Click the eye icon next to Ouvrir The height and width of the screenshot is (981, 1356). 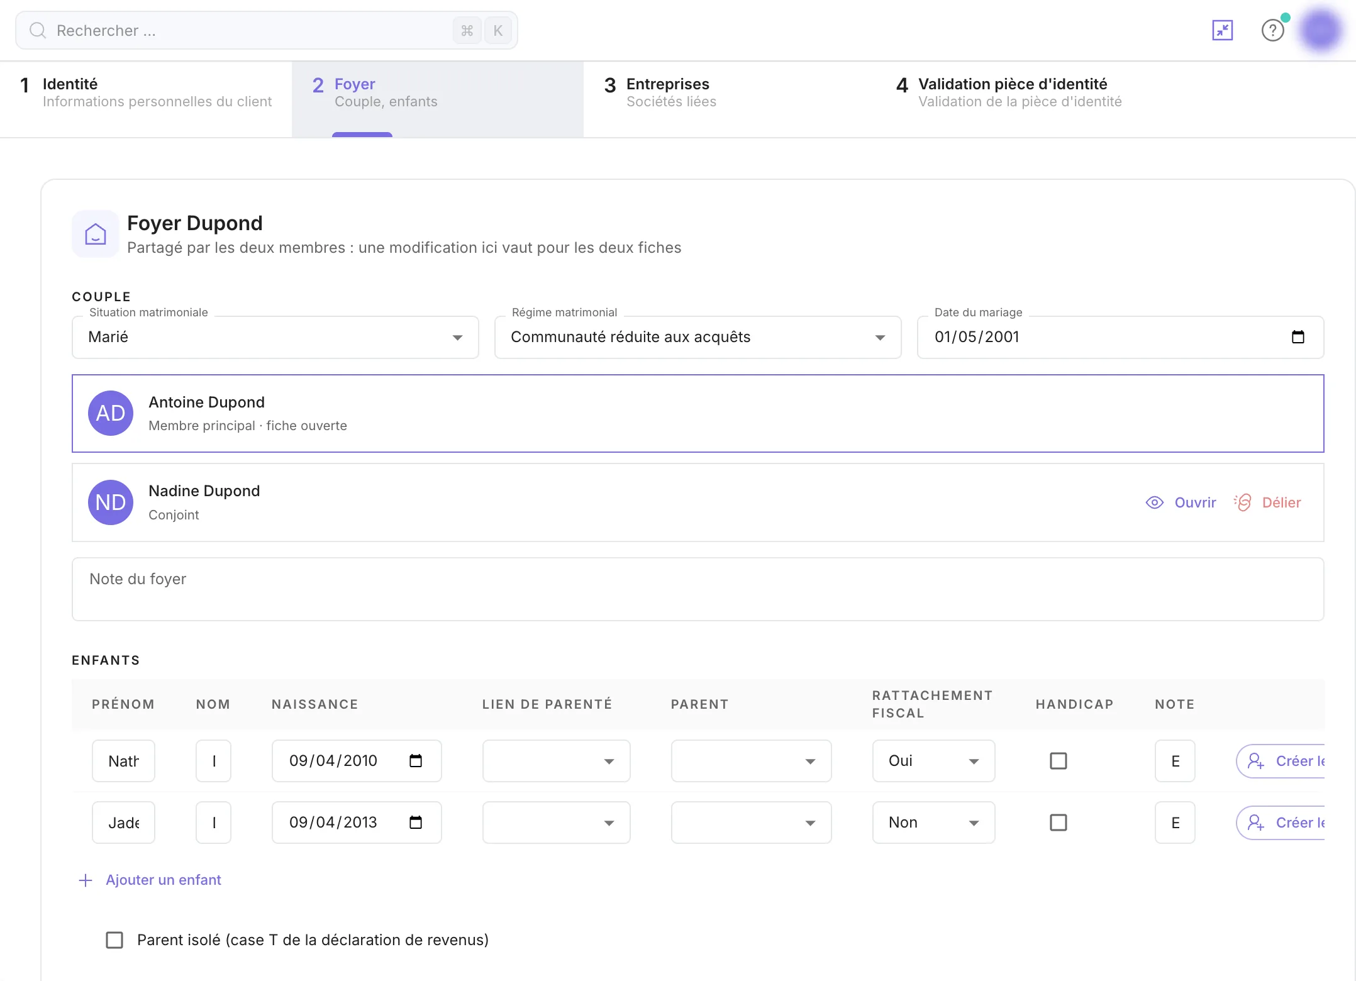point(1155,502)
